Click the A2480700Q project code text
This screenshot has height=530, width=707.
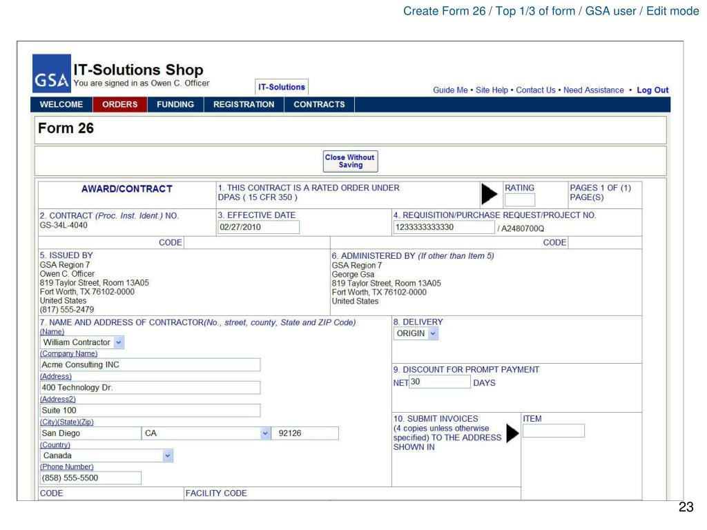coord(523,228)
